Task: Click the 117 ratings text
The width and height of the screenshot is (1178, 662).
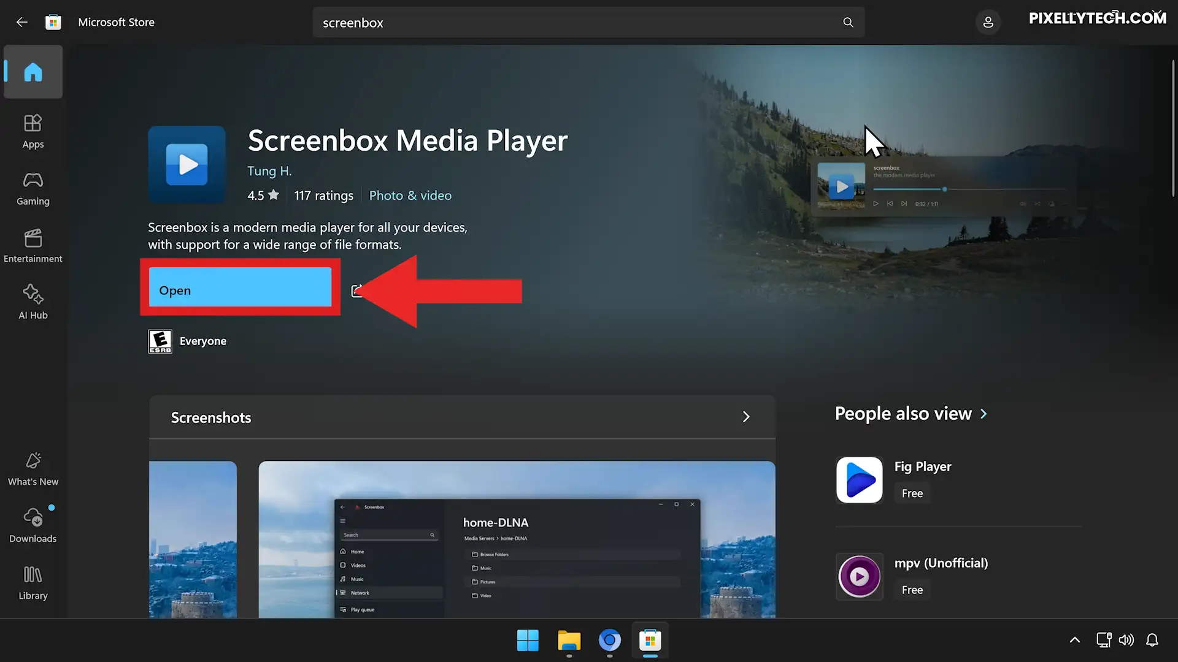Action: 323,196
